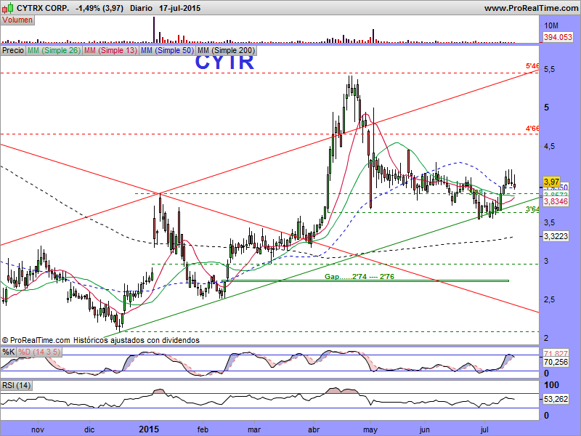This screenshot has width=581, height=436.
Task: Click the 2015 year marker on time axis
Action: [x=149, y=429]
